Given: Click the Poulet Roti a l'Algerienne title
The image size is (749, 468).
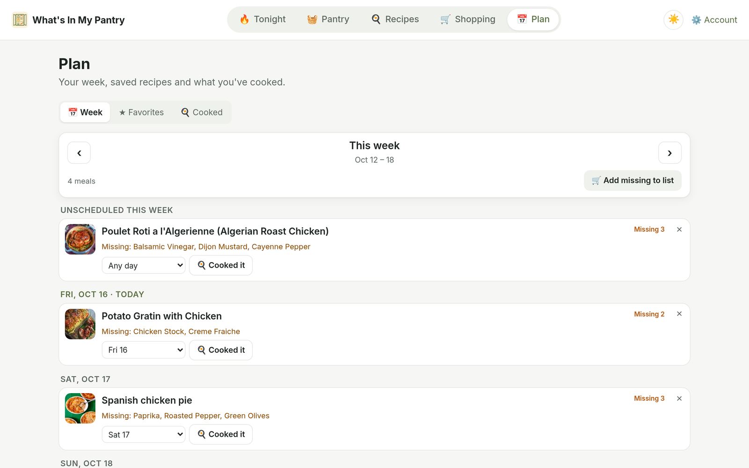Looking at the screenshot, I should pos(215,231).
